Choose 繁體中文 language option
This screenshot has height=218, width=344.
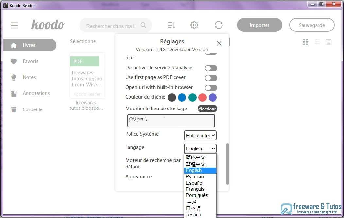point(200,164)
